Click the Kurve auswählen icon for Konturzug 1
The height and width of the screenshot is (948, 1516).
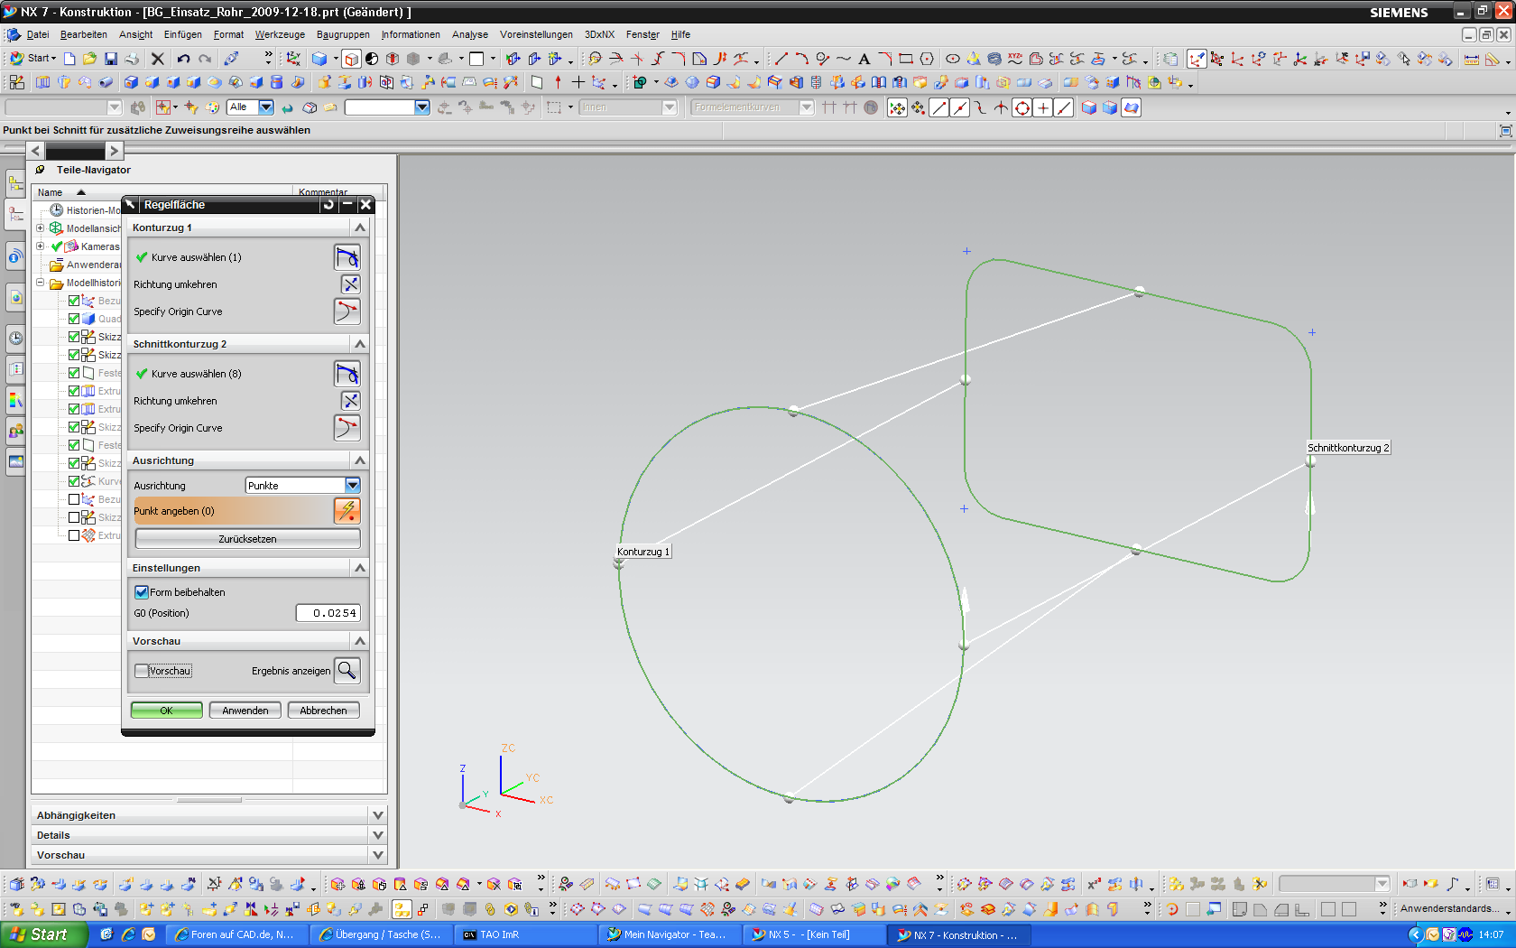click(347, 257)
